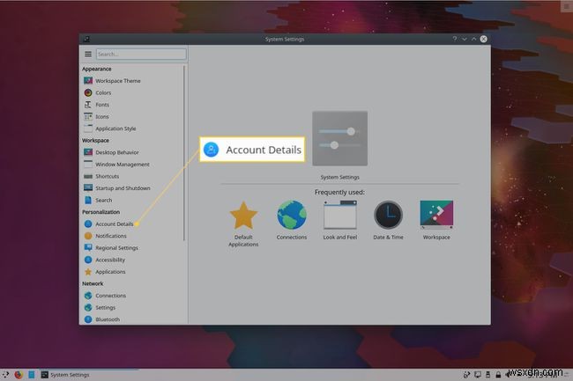Screen dimensions: 573x381
Task: Click the "Window Management" label
Action: coord(123,165)
